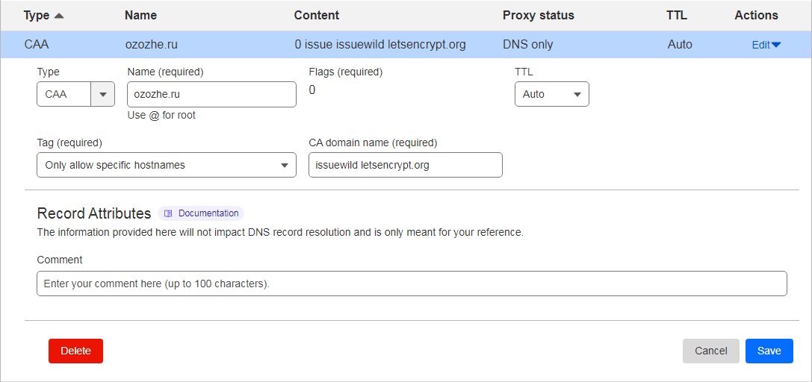Image resolution: width=812 pixels, height=382 pixels.
Task: Click the Content column header
Action: tap(316, 15)
